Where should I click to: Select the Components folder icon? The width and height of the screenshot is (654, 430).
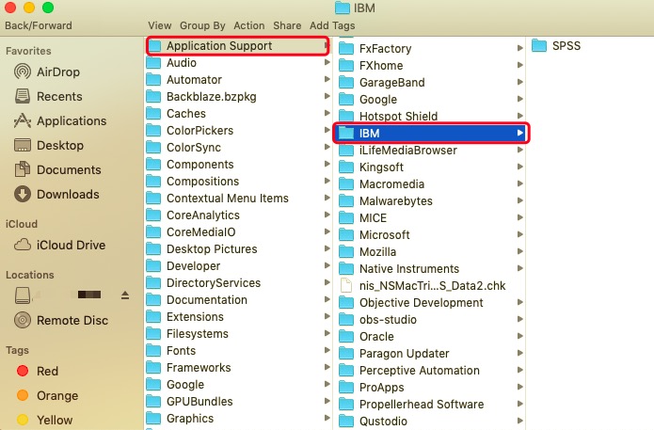153,165
